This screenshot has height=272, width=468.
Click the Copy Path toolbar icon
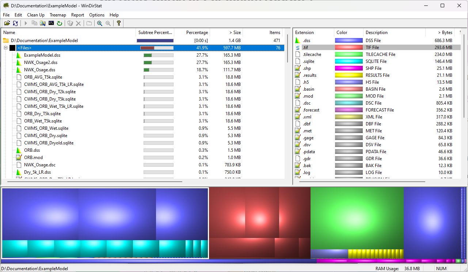[x=34, y=23]
